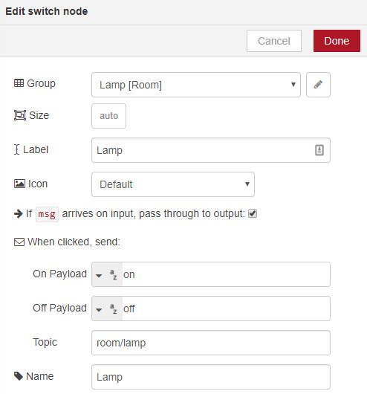This screenshot has height=394, width=367.
Task: Click the tag icon beside Name
Action: click(19, 376)
